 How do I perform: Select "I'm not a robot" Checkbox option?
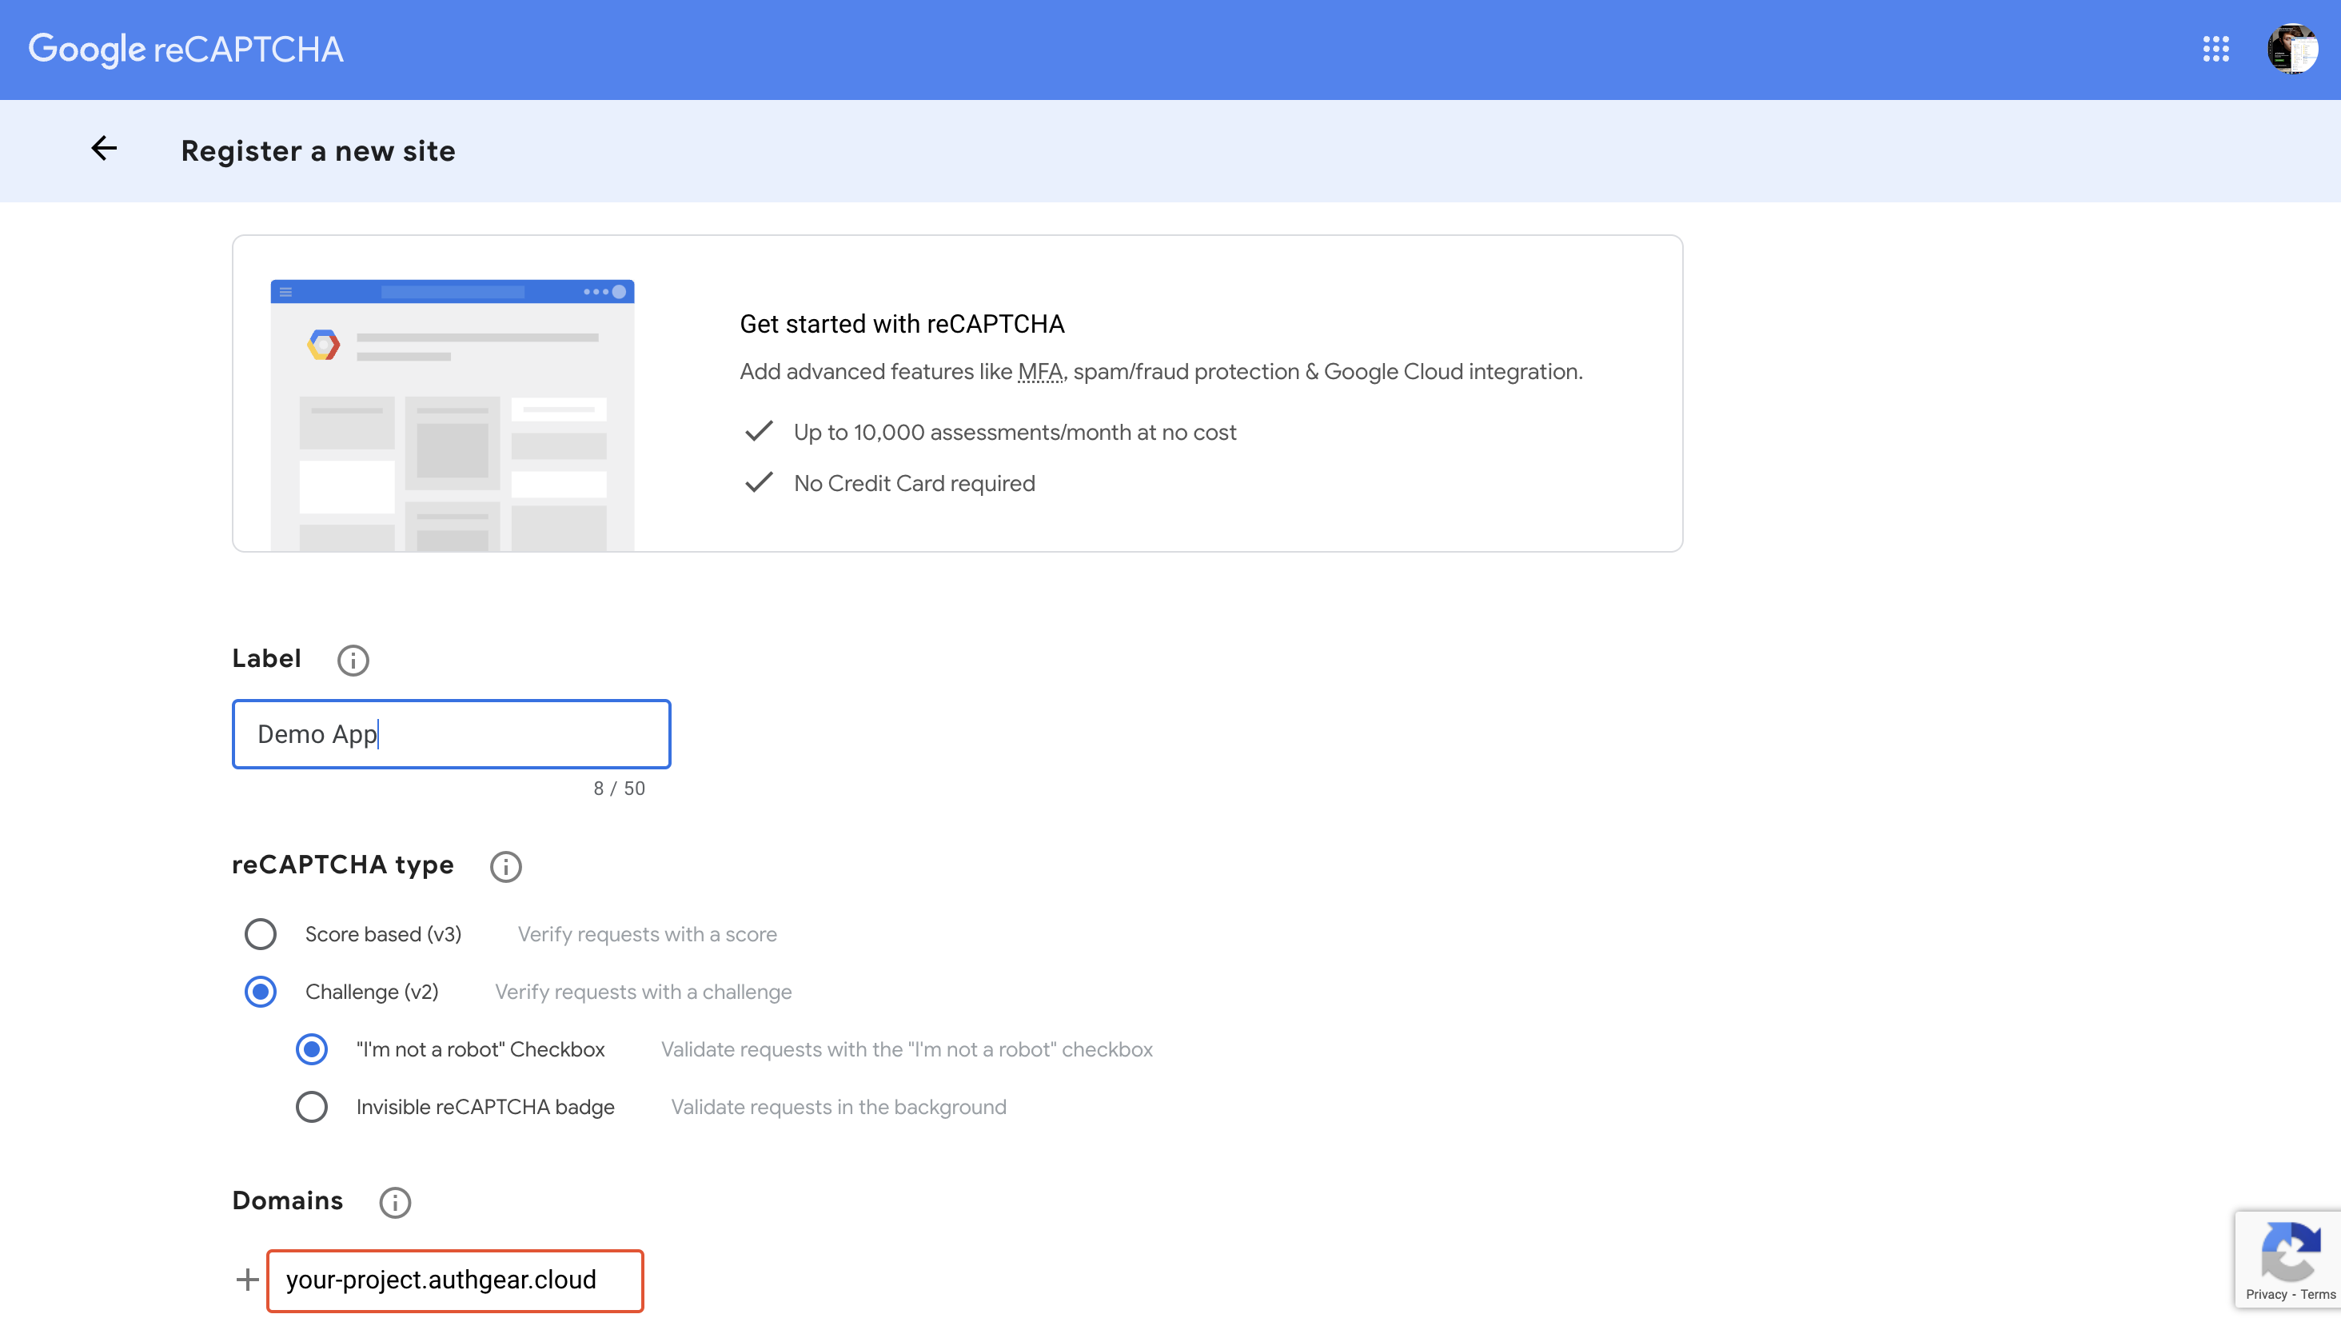click(311, 1048)
